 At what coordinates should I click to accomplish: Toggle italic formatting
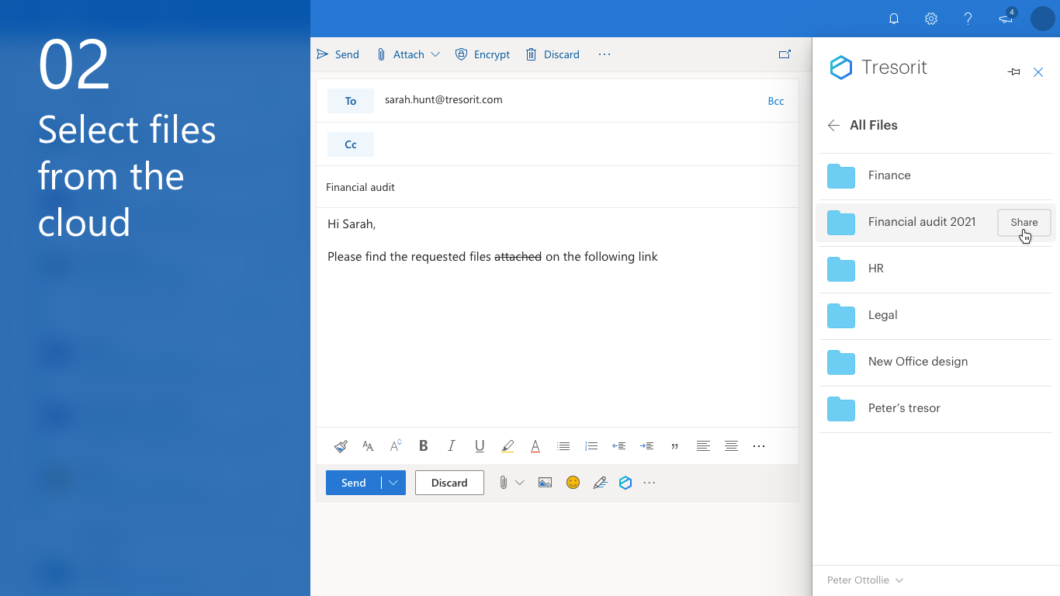(x=452, y=446)
